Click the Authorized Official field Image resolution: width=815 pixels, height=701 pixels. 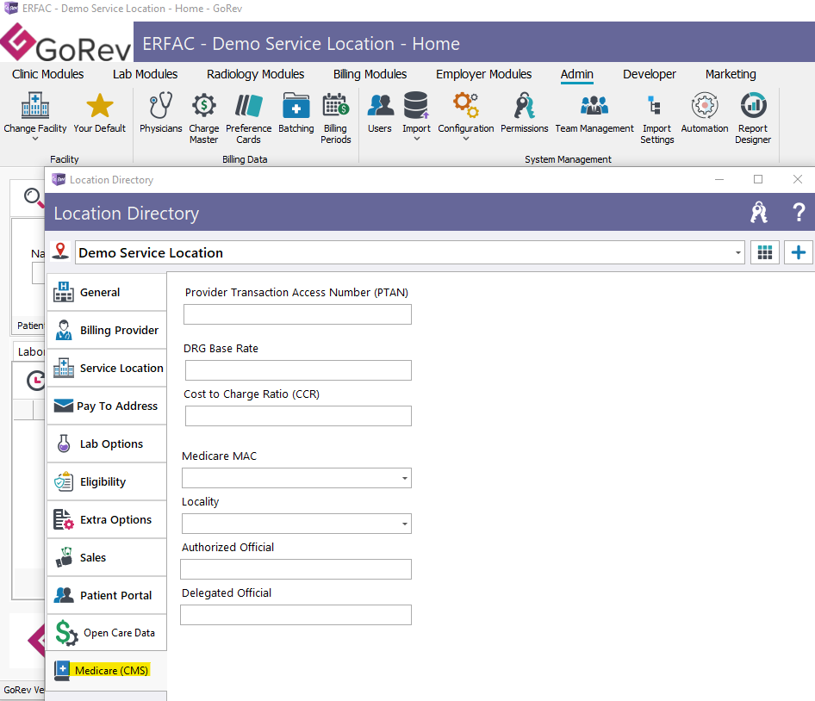[x=296, y=569]
